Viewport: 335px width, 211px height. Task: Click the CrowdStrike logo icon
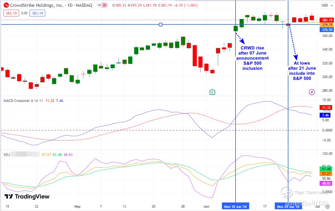(x=6, y=5)
